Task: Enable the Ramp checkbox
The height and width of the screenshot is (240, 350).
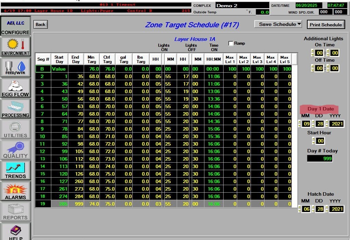Action: pyautogui.click(x=231, y=44)
